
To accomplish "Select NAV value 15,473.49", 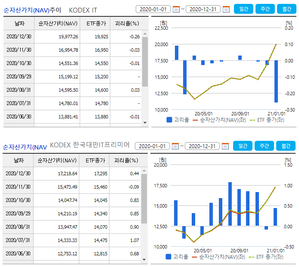I will tap(68, 187).
